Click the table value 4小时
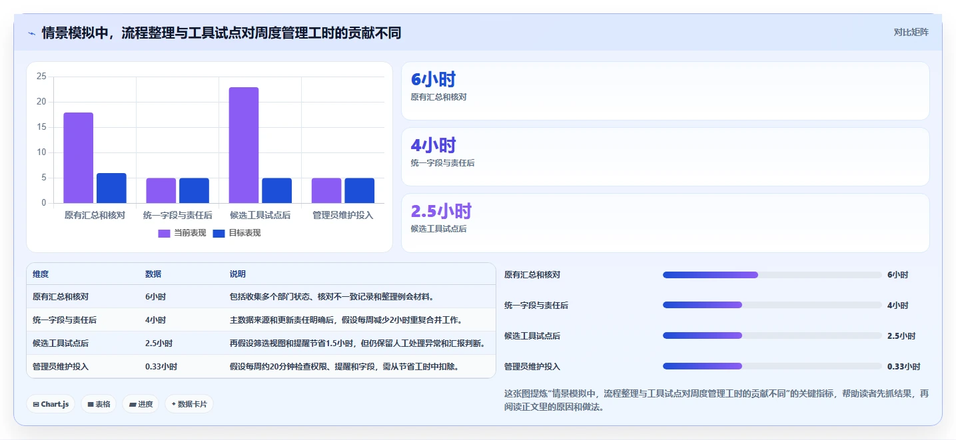This screenshot has height=440, width=956. tap(156, 320)
